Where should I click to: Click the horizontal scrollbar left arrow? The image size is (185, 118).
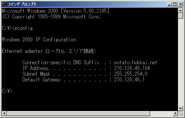pyautogui.click(x=4, y=114)
